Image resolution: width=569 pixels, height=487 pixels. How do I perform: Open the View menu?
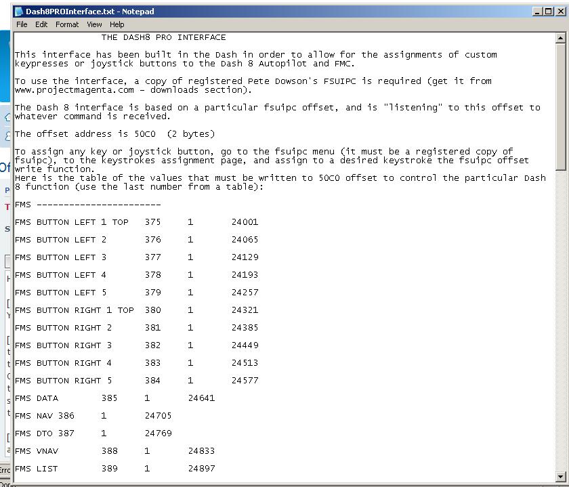[94, 24]
